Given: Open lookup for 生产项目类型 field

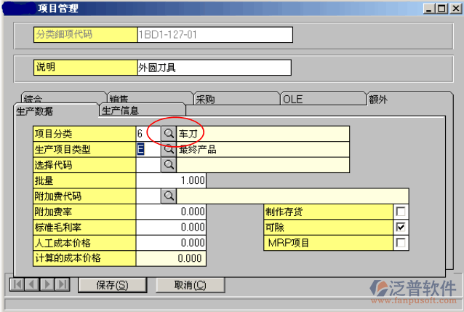Looking at the screenshot, I should coord(169,149).
